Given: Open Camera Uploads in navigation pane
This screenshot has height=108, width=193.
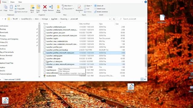Looking at the screenshot, I should (x=6, y=74).
